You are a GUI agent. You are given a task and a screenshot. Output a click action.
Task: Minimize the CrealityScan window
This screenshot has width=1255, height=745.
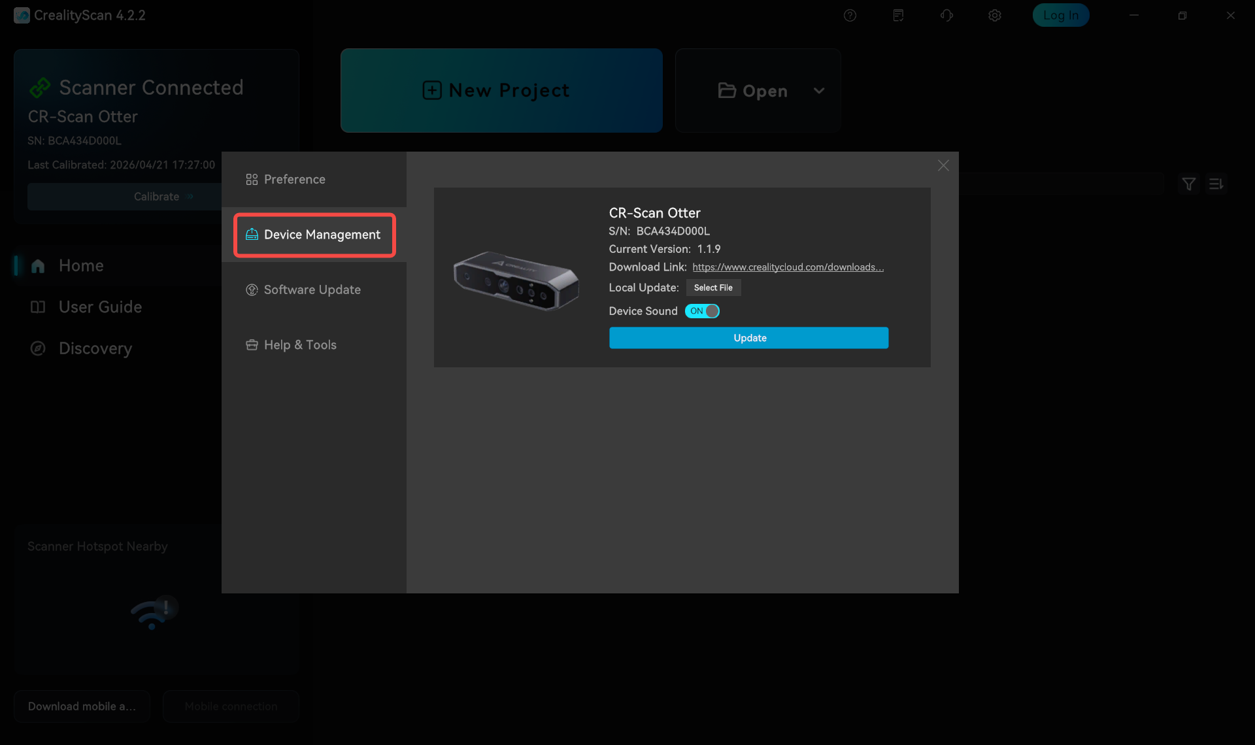click(x=1134, y=15)
